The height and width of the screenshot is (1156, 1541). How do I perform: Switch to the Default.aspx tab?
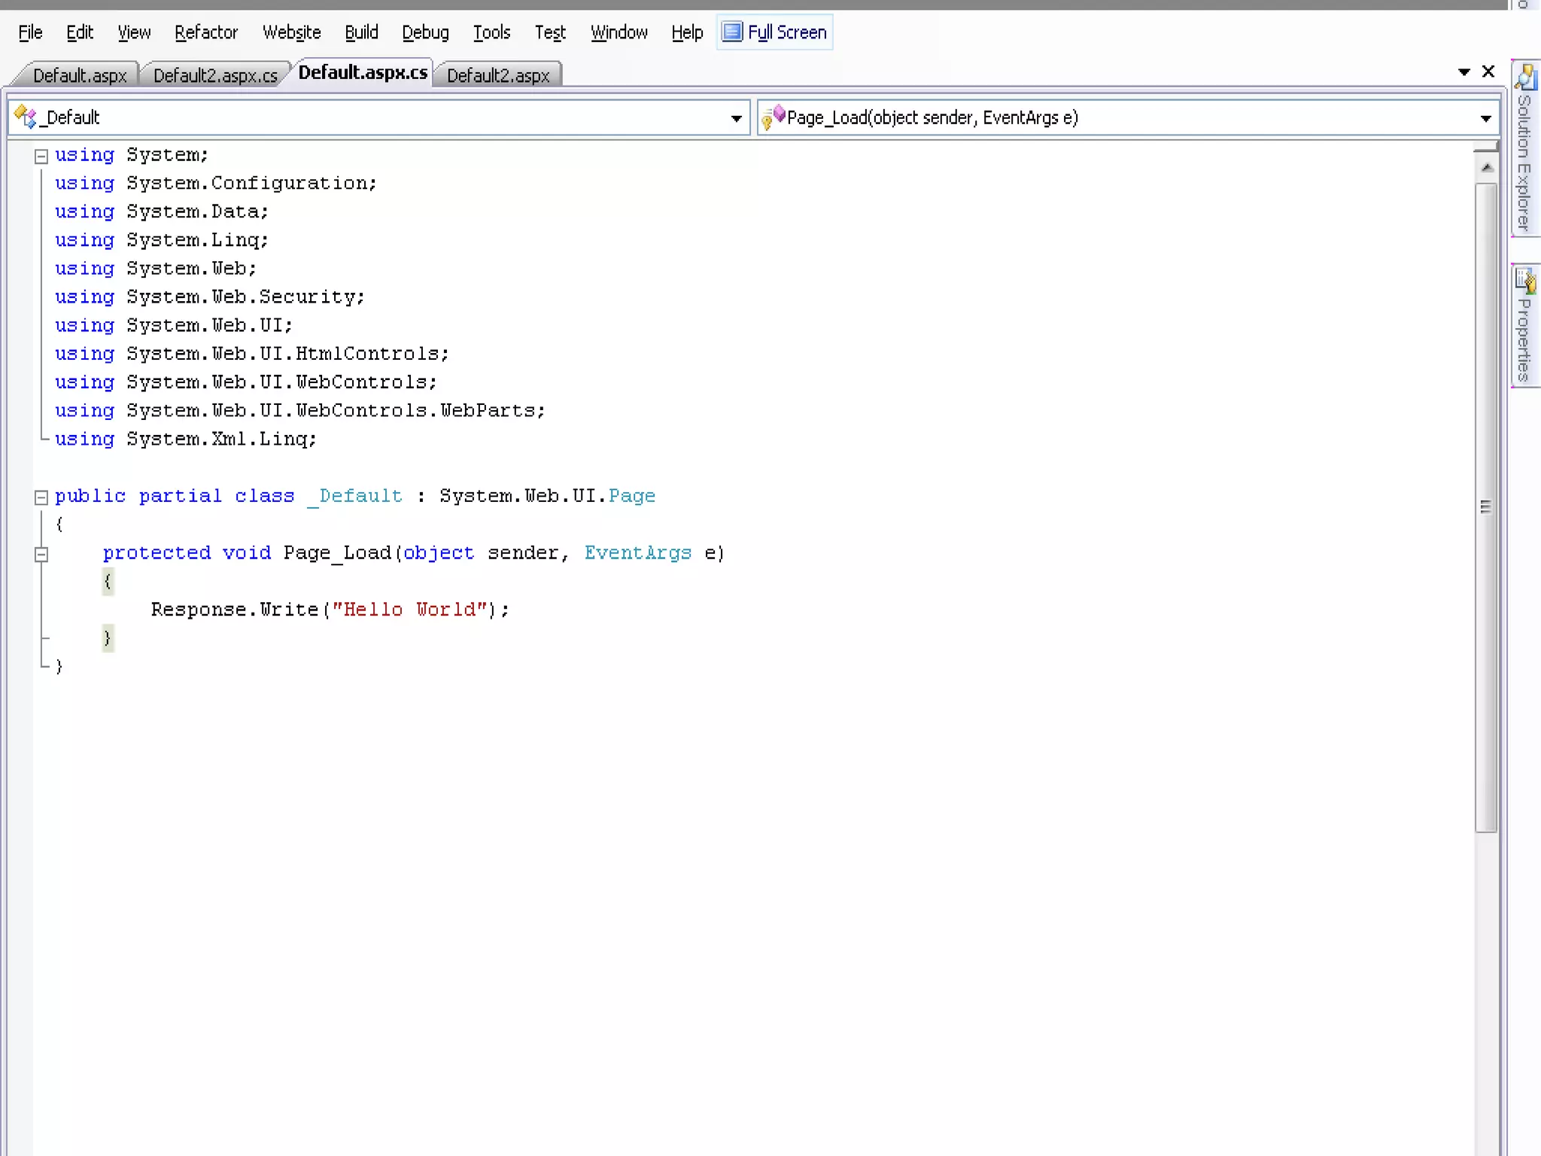click(80, 75)
